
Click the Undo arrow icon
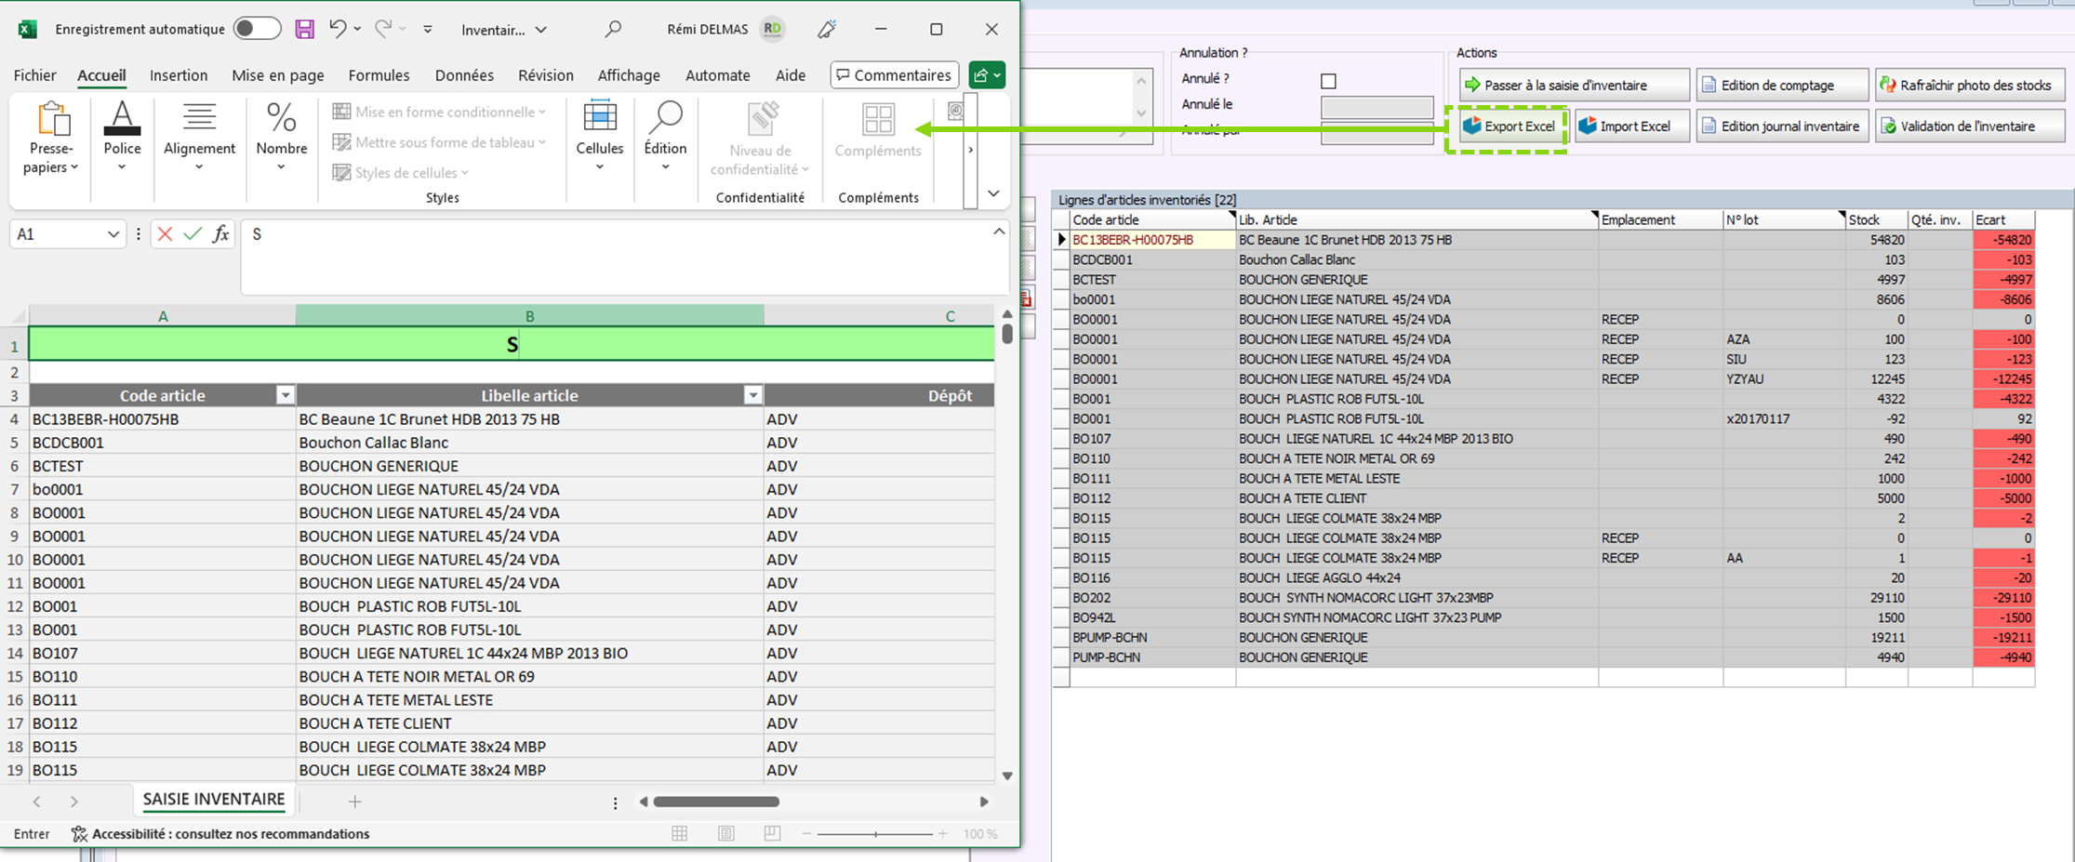pos(338,30)
